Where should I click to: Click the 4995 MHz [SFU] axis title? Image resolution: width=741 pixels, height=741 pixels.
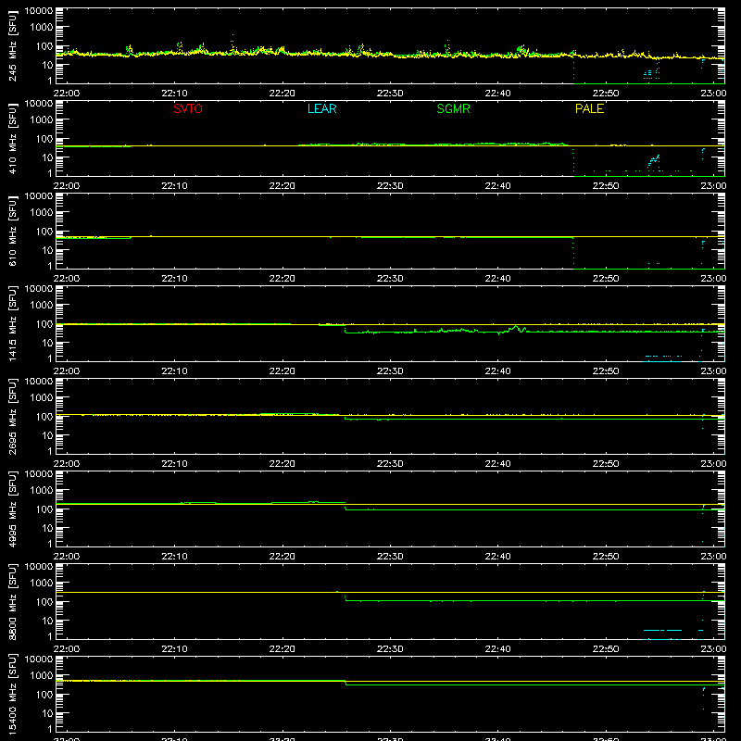12,509
